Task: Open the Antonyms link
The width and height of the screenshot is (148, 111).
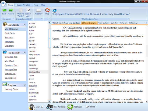Action: click(x=9, y=42)
